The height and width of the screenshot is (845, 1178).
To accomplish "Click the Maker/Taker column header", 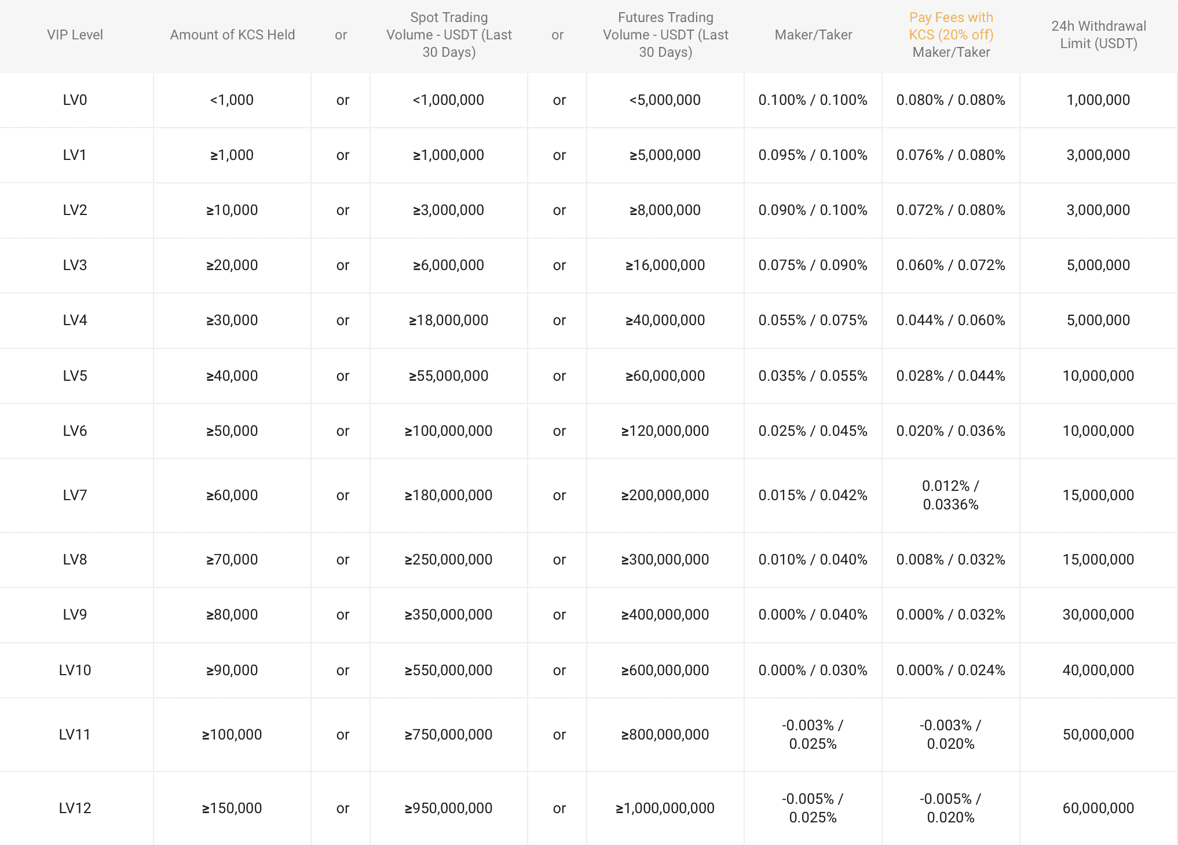I will 813,35.
